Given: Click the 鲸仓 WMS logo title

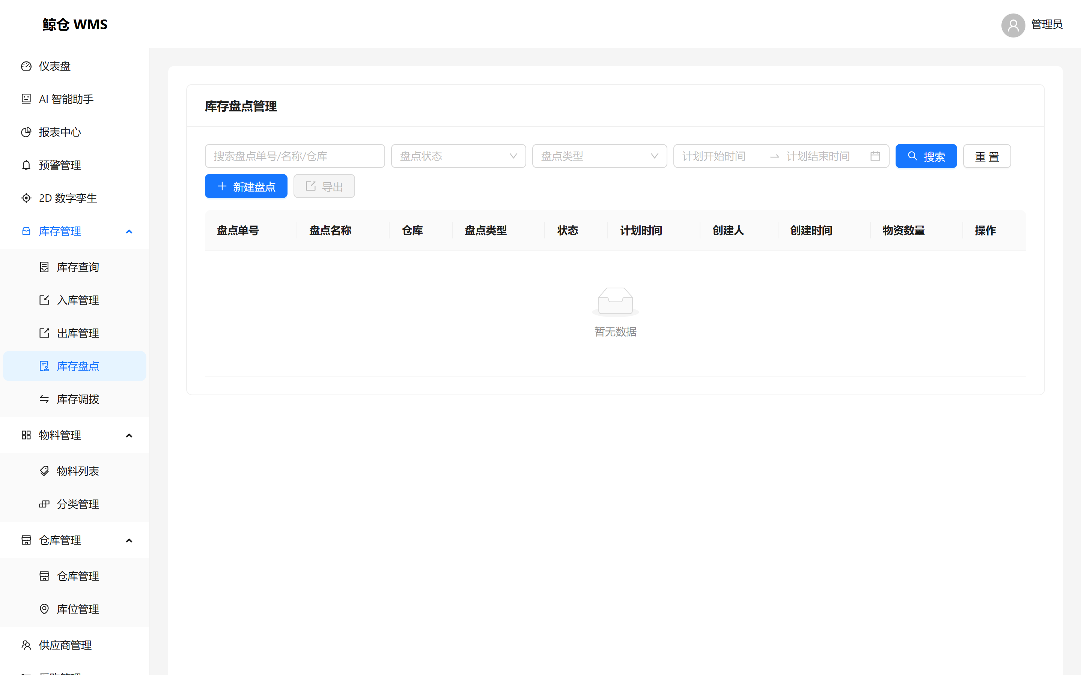Looking at the screenshot, I should click(x=75, y=24).
